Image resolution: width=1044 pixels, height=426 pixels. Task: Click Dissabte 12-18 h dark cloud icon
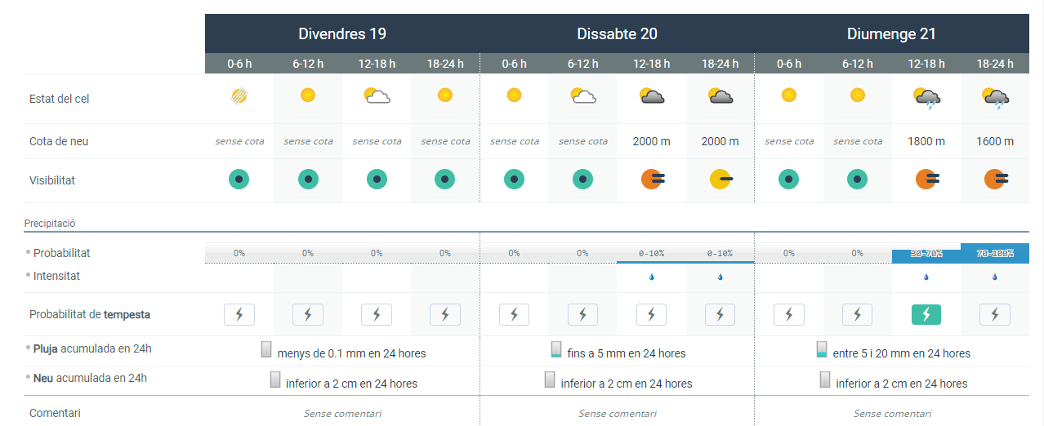651,96
